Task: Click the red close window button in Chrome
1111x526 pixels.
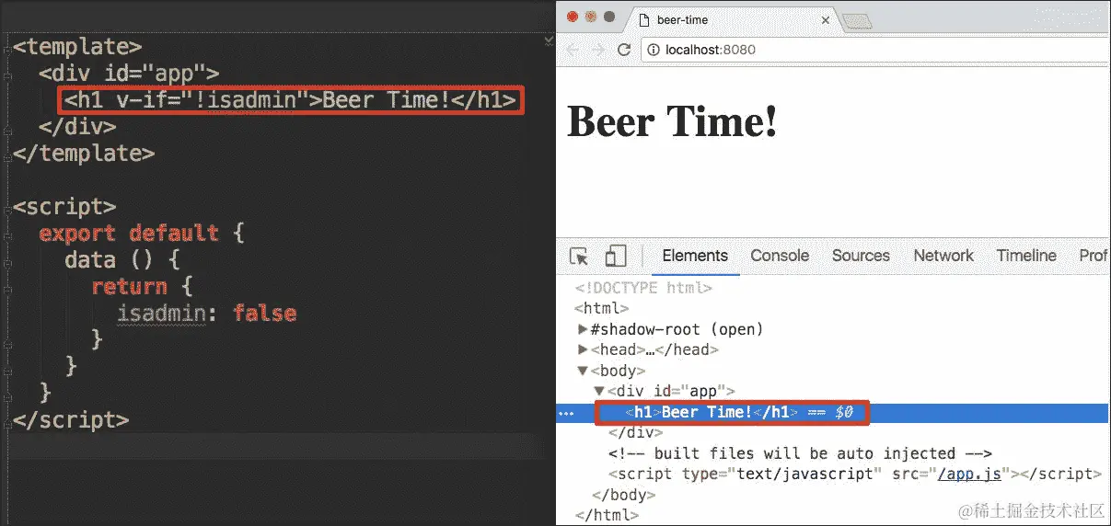Action: click(x=572, y=17)
